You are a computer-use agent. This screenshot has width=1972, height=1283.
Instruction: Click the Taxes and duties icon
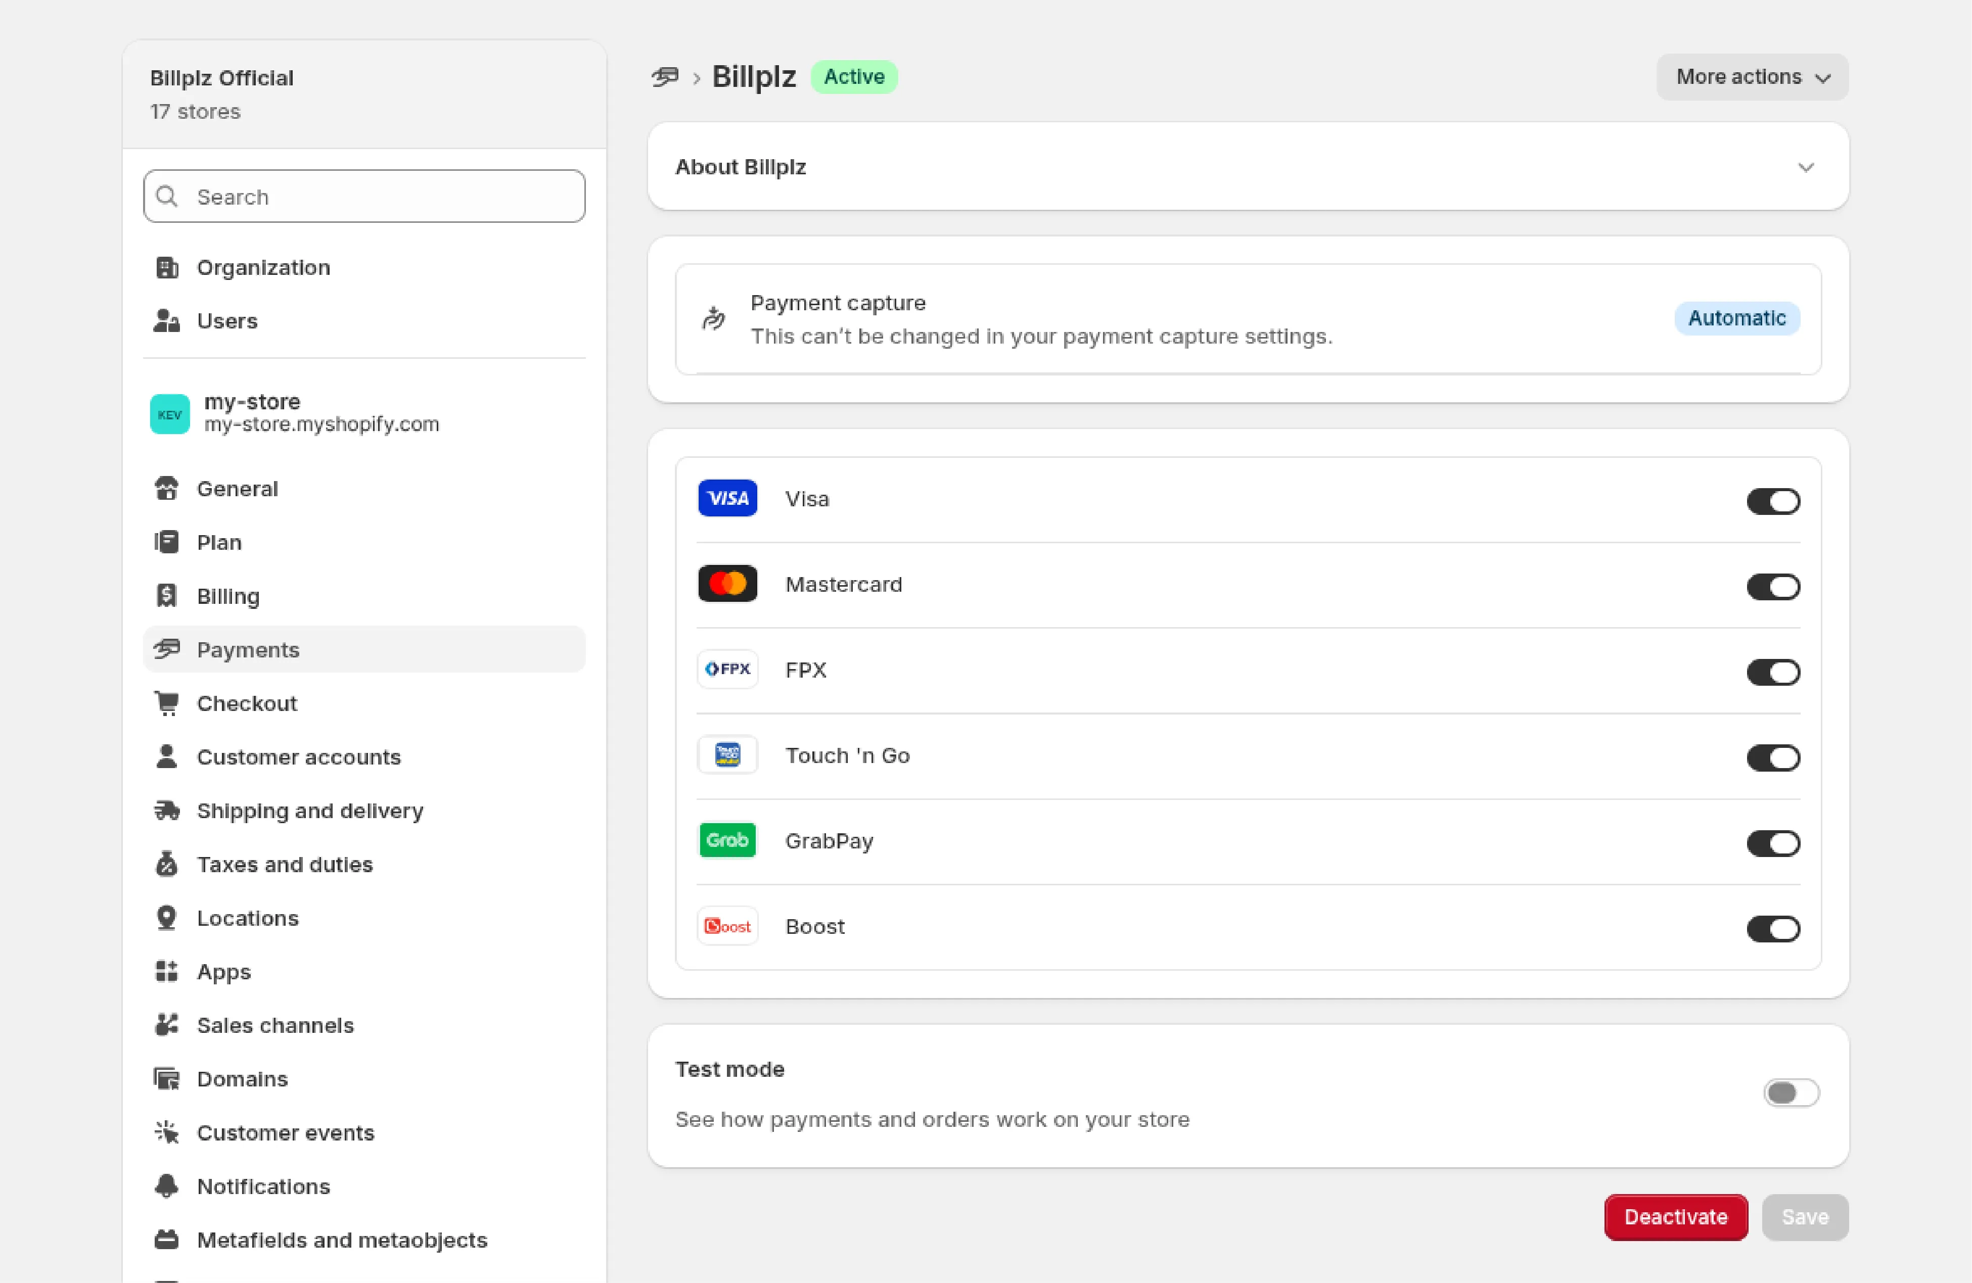[166, 864]
